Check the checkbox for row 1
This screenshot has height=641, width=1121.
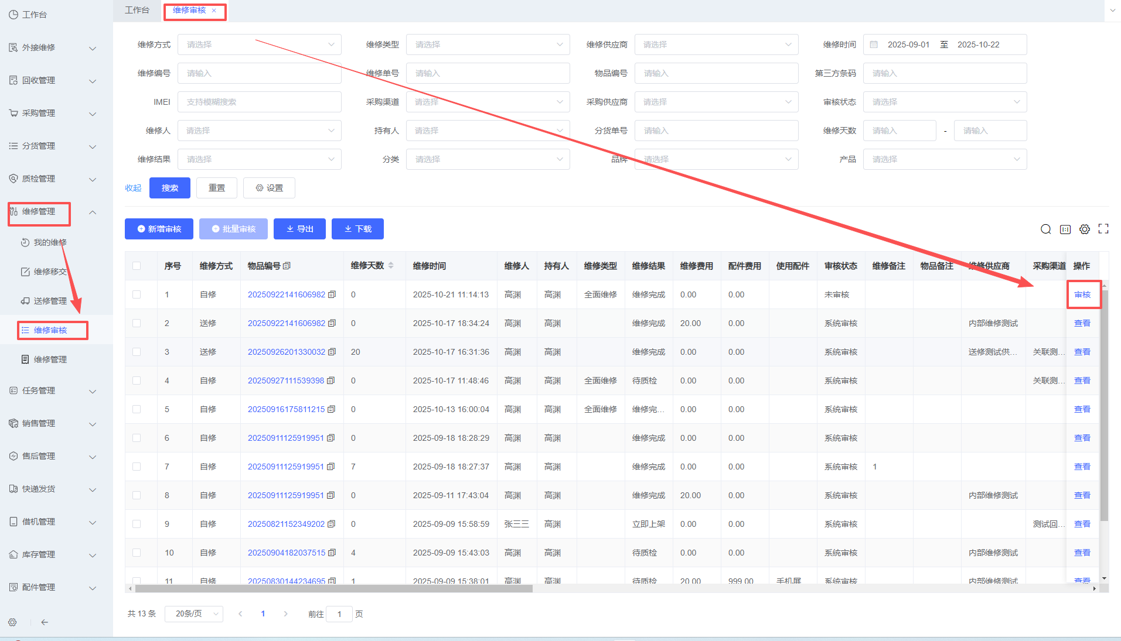137,294
